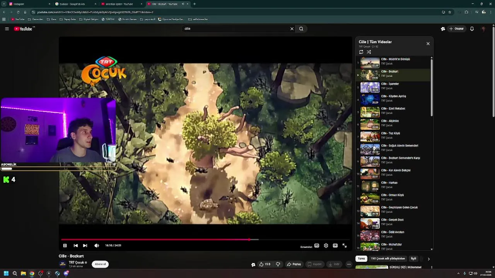Select 'Cille - Alşimist' playlist item
Image resolution: width=495 pixels, height=278 pixels.
click(393, 124)
